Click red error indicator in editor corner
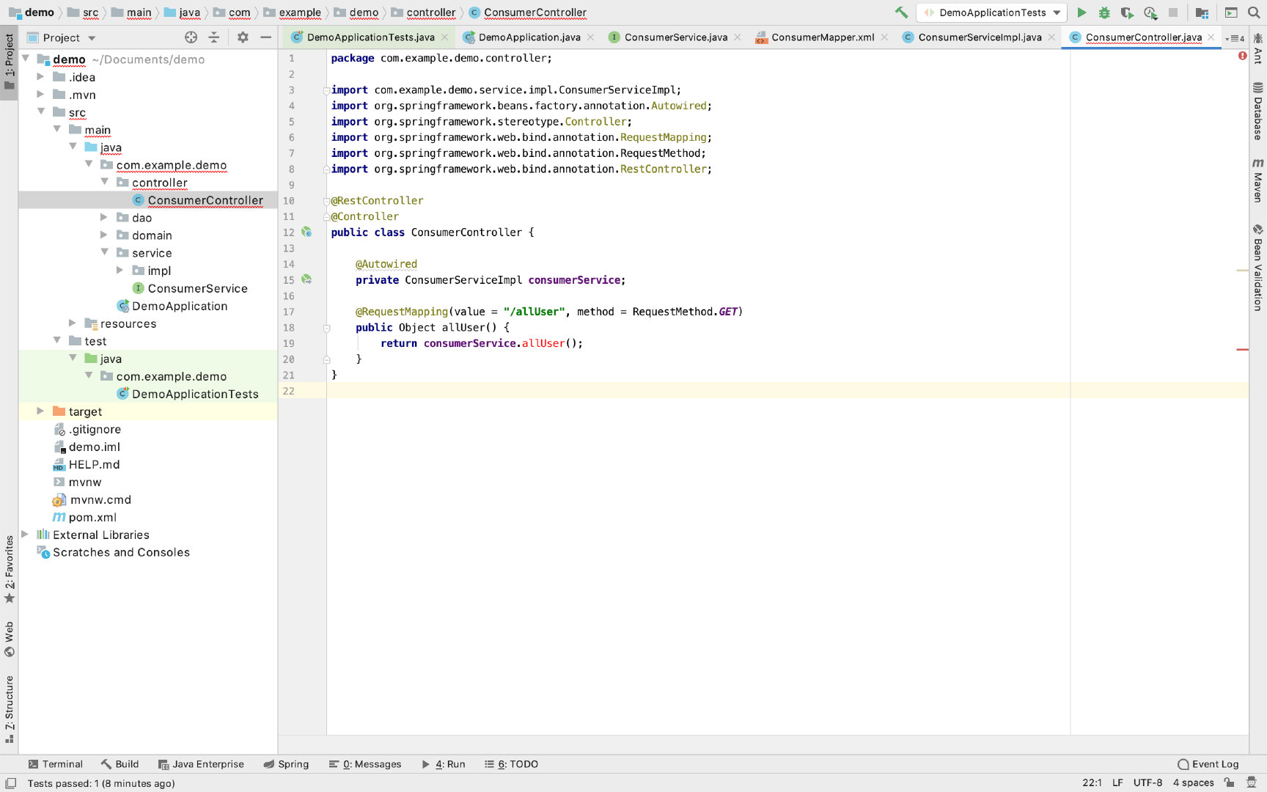 click(1242, 56)
